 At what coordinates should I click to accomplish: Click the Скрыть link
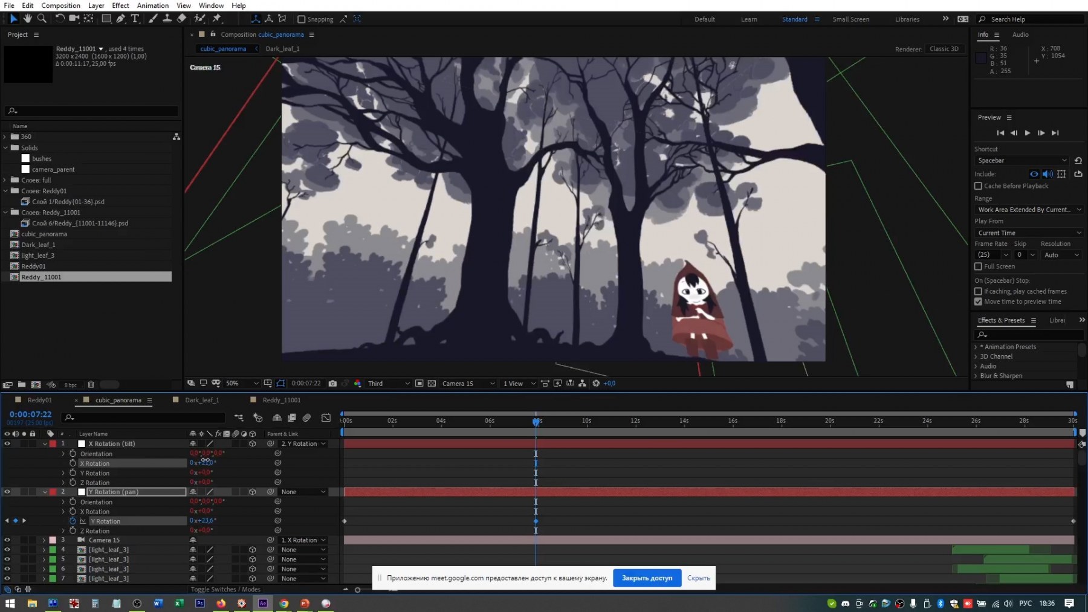click(x=698, y=578)
